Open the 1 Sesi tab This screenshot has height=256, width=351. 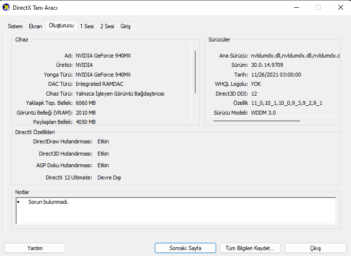(x=87, y=26)
